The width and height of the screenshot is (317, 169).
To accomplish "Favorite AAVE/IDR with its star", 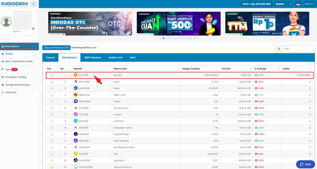I will point(52,88).
